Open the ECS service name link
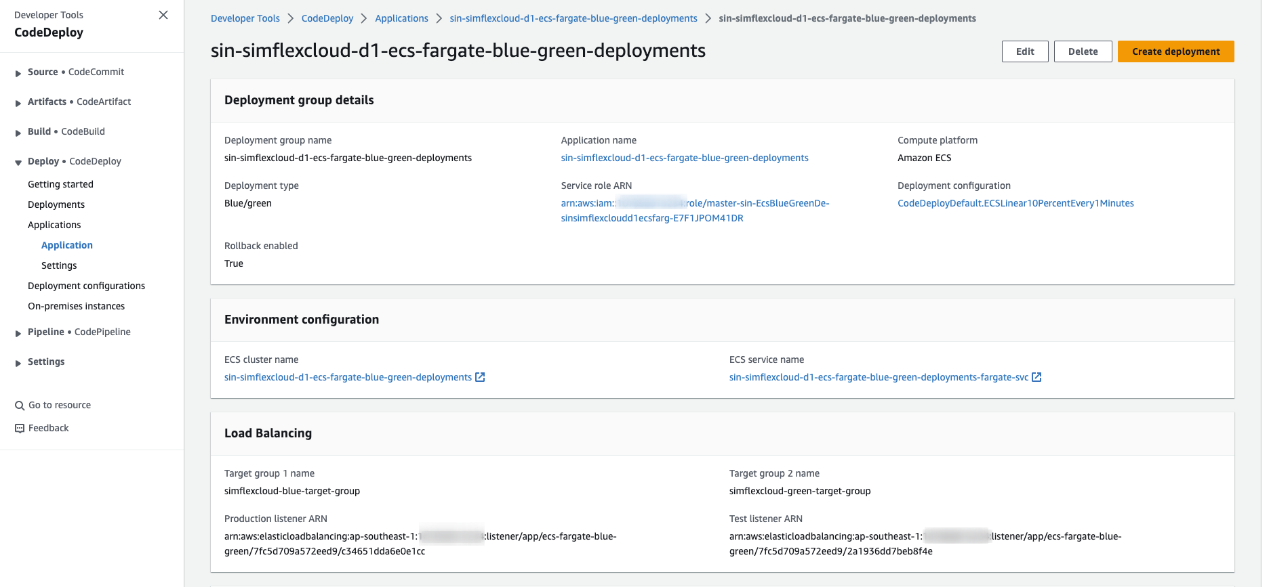Image resolution: width=1269 pixels, height=587 pixels. (x=879, y=377)
